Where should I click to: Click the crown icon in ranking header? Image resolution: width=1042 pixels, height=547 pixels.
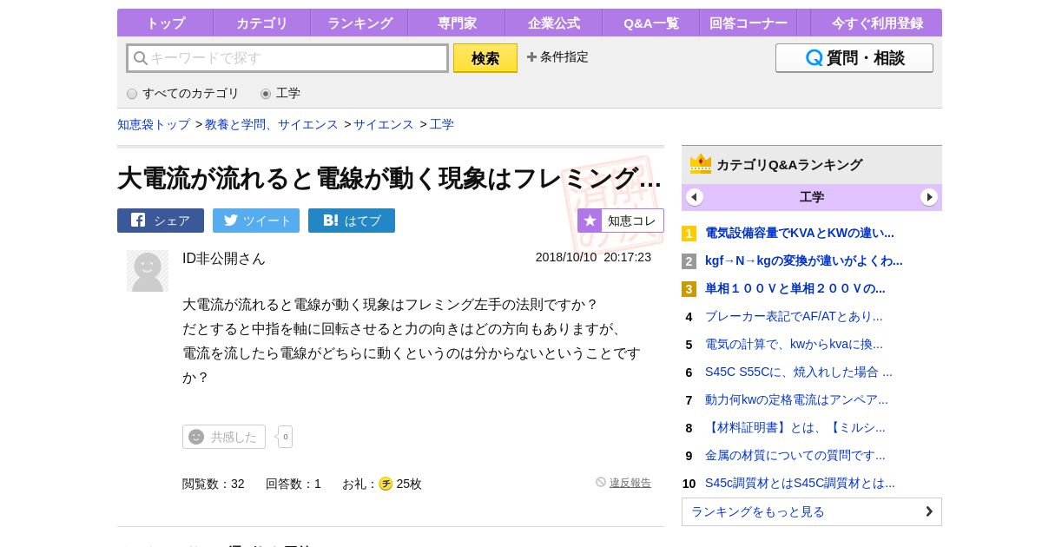pos(701,164)
